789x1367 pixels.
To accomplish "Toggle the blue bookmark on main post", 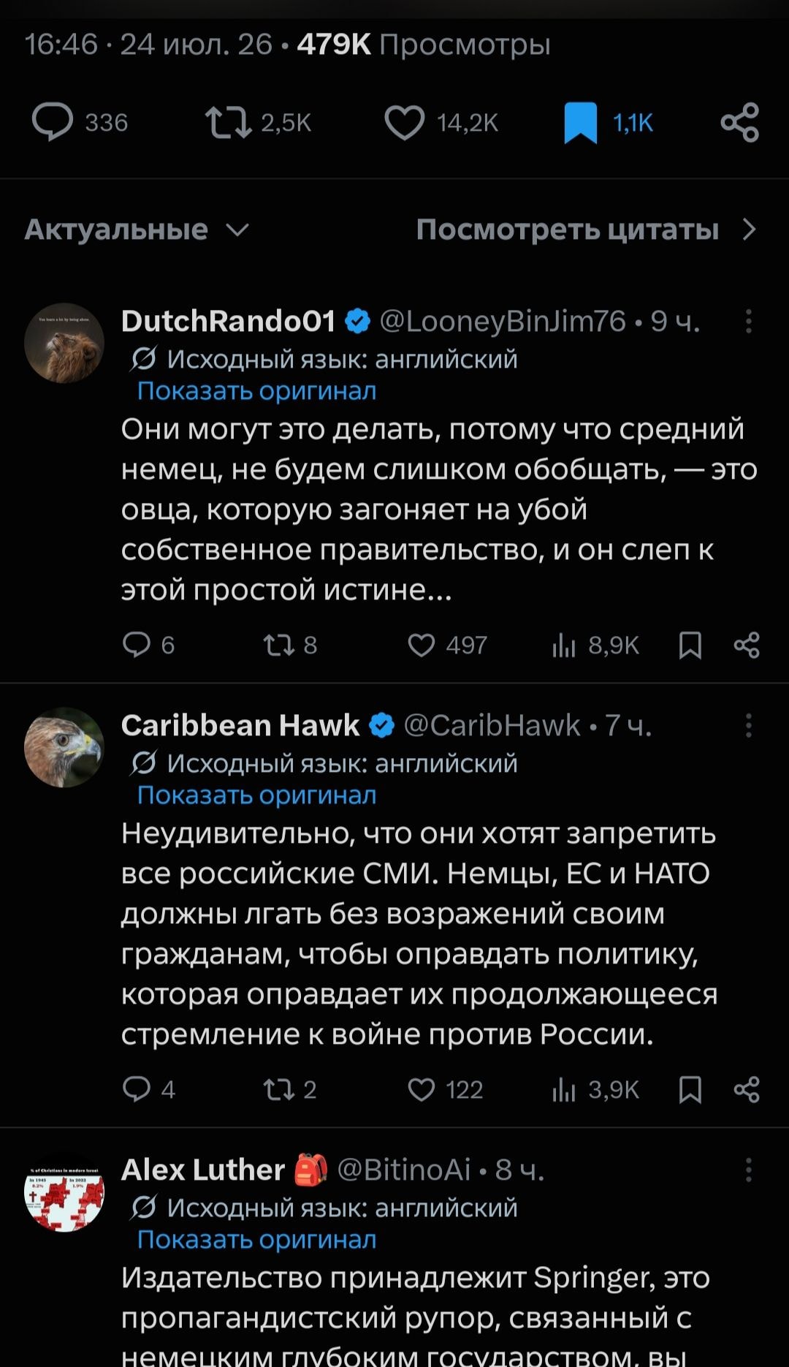I will [581, 123].
